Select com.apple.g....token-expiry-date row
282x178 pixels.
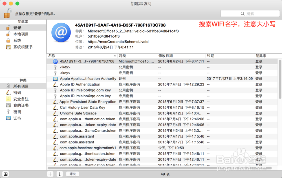[x=162, y=159]
